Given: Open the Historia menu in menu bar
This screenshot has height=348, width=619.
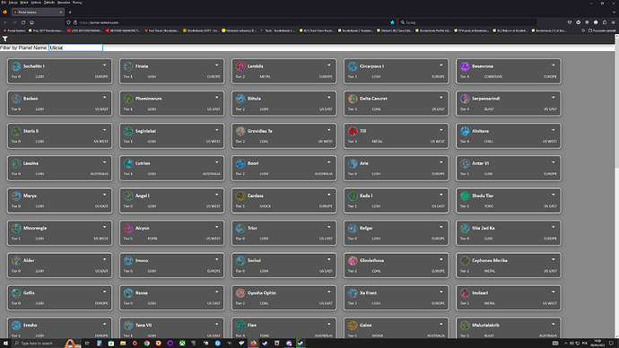Looking at the screenshot, I should (36, 3).
